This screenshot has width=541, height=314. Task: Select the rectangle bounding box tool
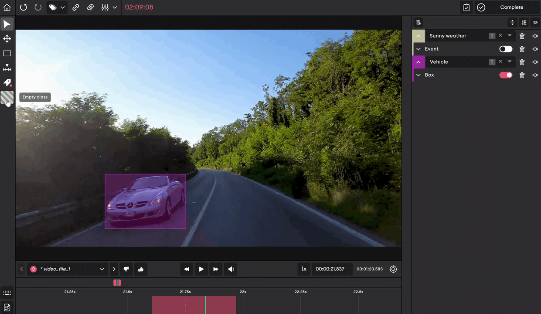click(x=7, y=54)
